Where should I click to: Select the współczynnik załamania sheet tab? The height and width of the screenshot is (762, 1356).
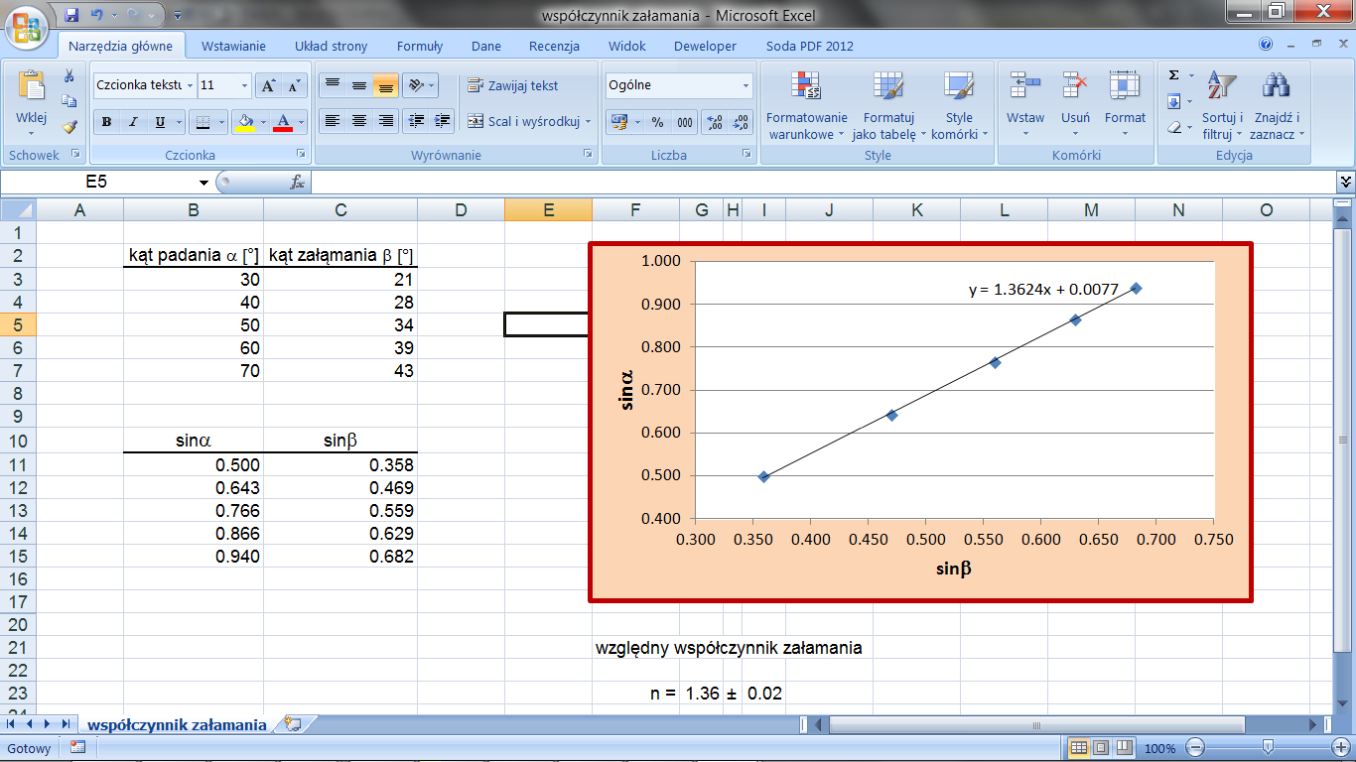[177, 725]
